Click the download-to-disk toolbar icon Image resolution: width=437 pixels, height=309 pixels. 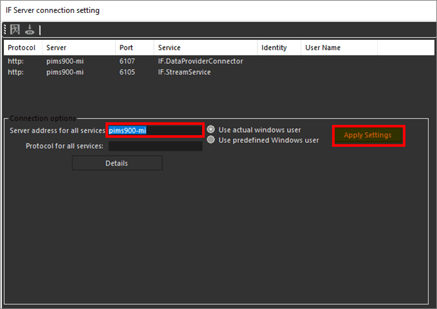[x=30, y=30]
